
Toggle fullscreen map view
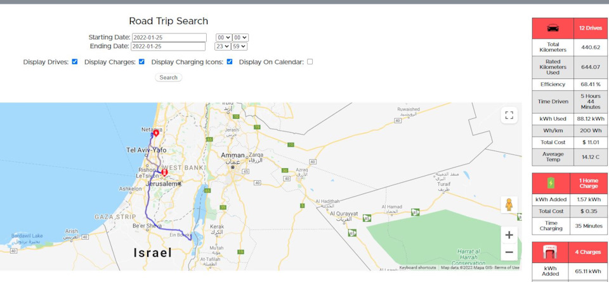509,115
